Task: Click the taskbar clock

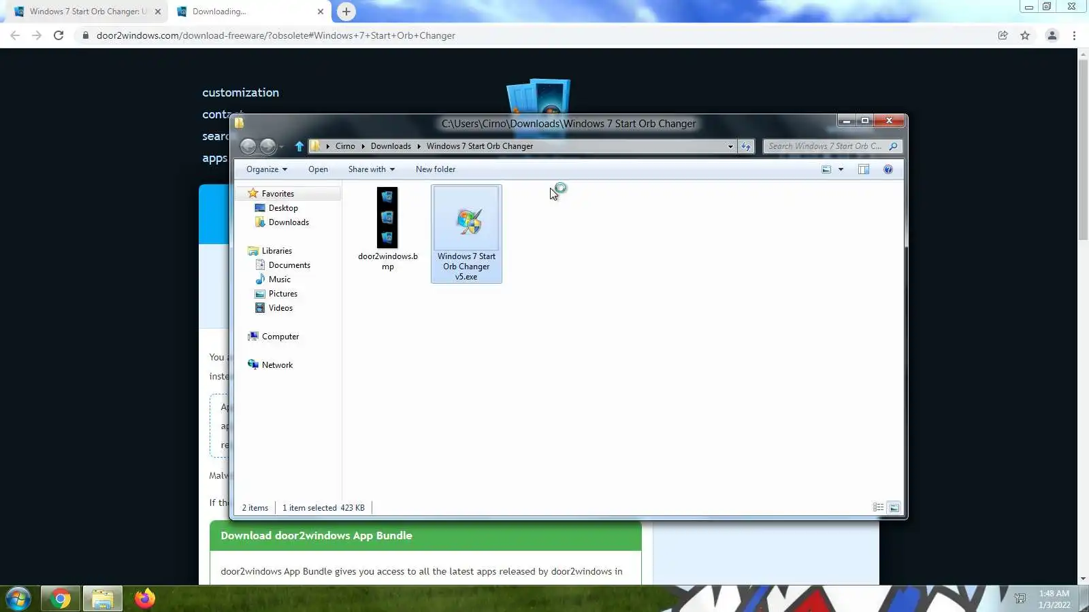Action: tap(1054, 599)
